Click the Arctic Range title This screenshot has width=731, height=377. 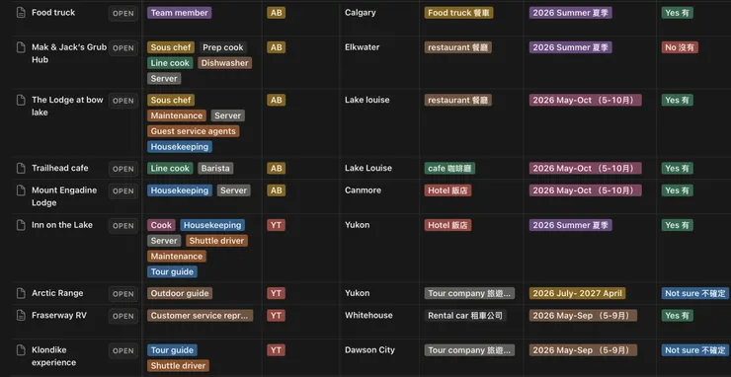[x=57, y=293]
